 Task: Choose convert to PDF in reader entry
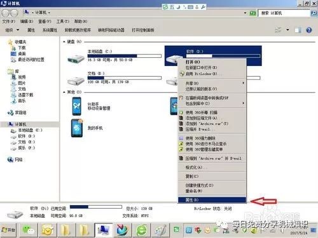[212, 98]
